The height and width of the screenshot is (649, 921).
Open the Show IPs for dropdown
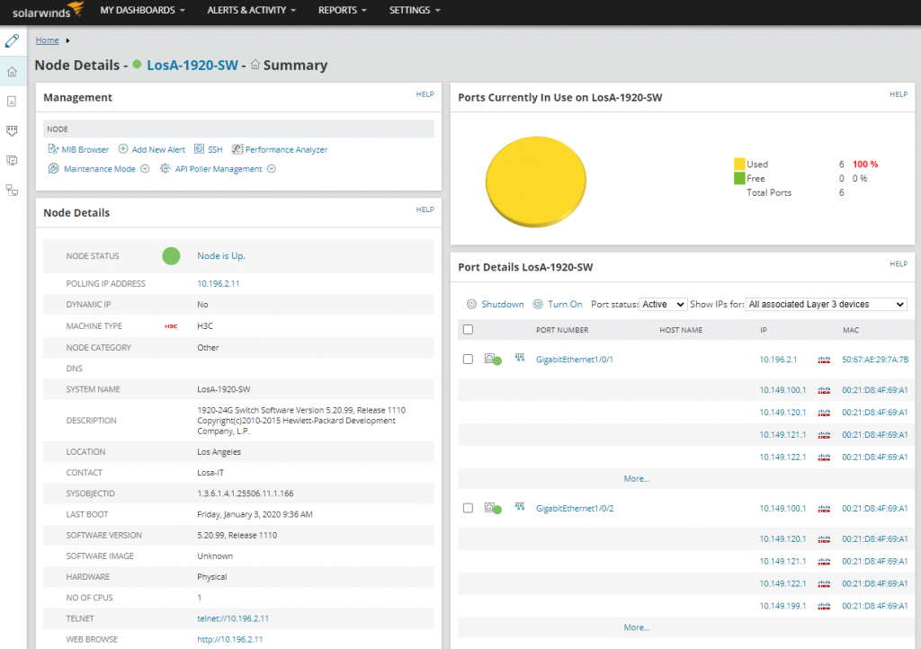point(826,304)
